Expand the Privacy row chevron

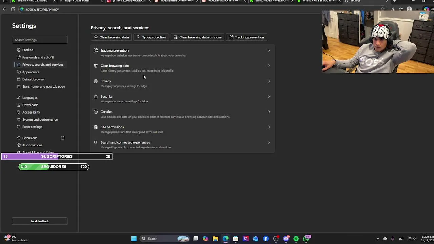[269, 81]
